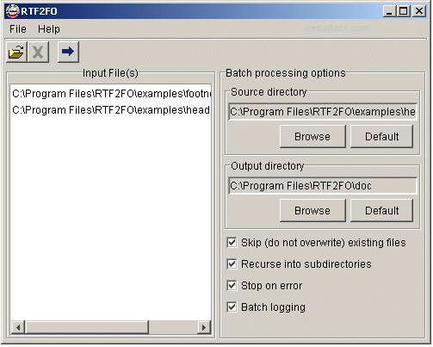Open the File menu
The image size is (433, 347).
pyautogui.click(x=18, y=29)
